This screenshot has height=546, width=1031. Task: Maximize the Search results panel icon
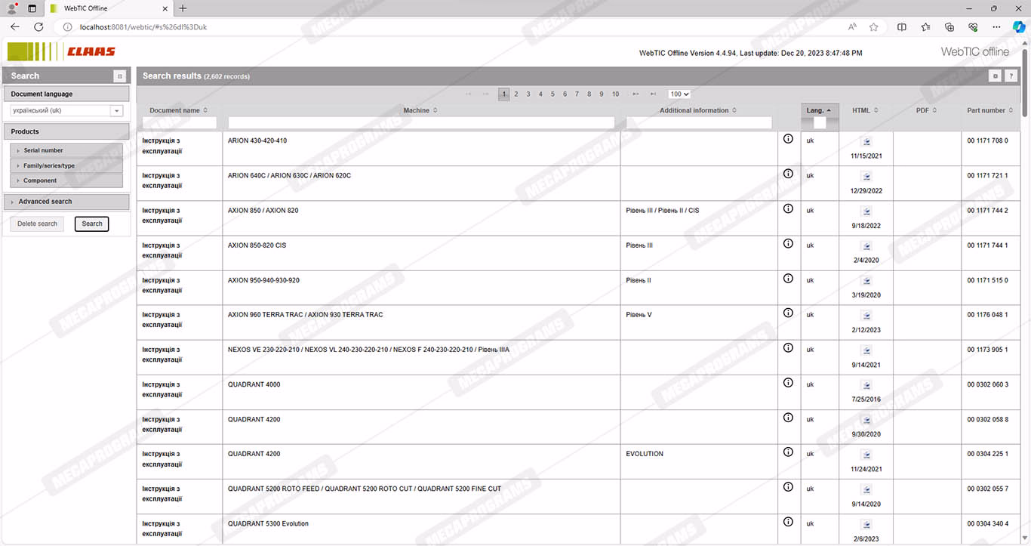tap(996, 76)
